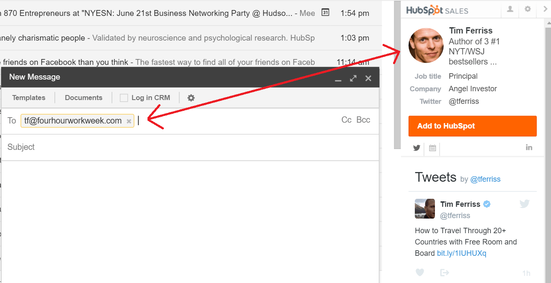Click the compose toolbar settings gear

click(x=191, y=98)
